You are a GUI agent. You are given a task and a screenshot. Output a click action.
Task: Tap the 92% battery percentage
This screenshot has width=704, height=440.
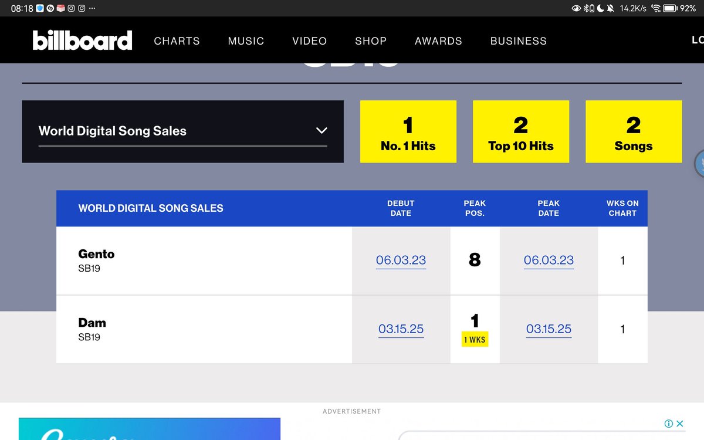688,8
